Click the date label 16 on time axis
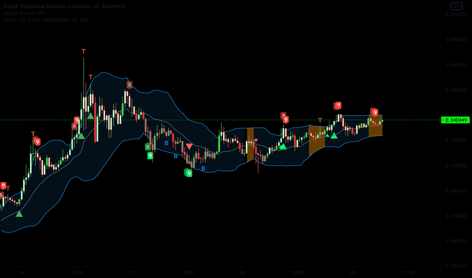The height and width of the screenshot is (278, 472). tap(21, 273)
